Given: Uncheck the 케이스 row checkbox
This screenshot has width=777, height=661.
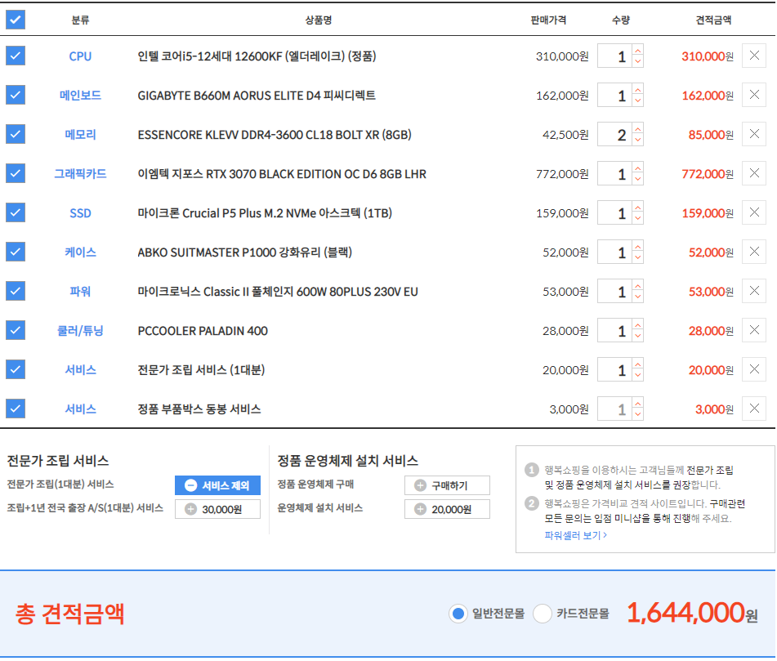Looking at the screenshot, I should click(16, 251).
